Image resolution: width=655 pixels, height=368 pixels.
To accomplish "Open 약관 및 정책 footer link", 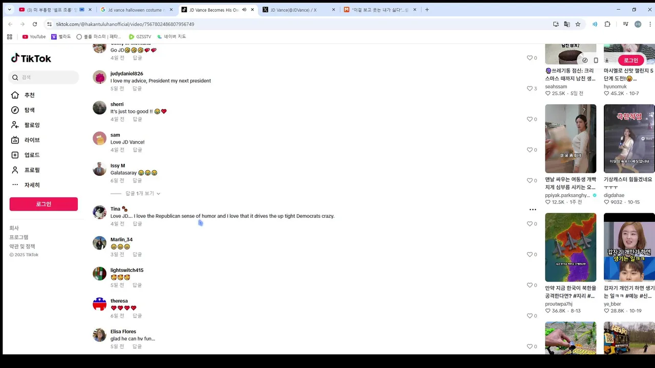I will tap(22, 246).
